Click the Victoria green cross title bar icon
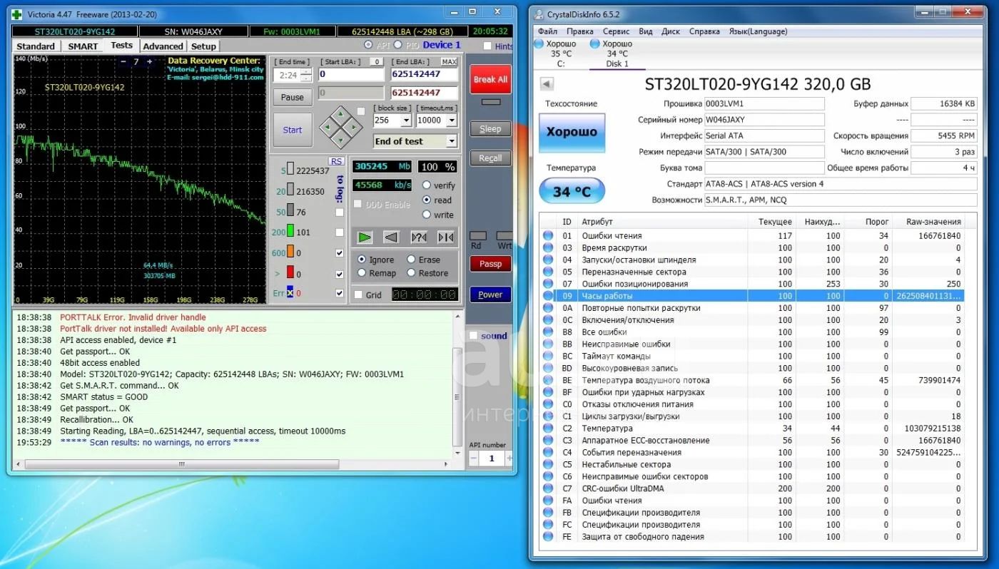Image resolution: width=999 pixels, height=569 pixels. coord(17,13)
